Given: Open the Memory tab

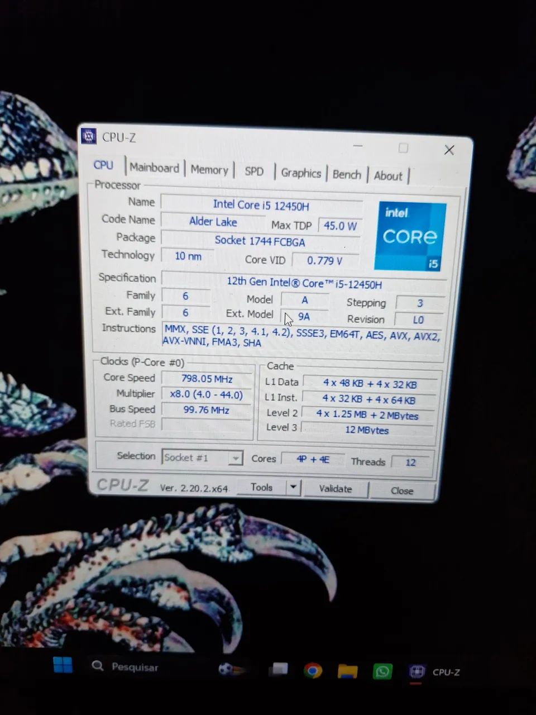Looking at the screenshot, I should tap(209, 170).
